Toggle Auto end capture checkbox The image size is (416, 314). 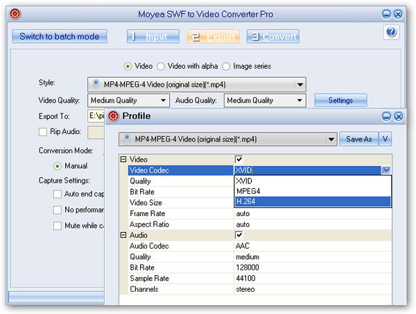pos(58,194)
